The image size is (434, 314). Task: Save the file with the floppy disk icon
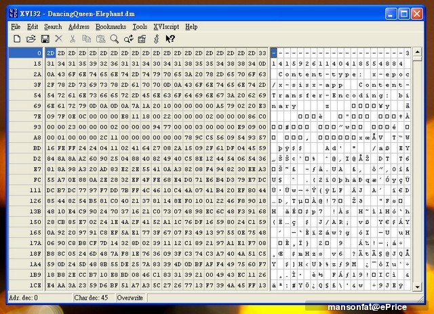45,39
